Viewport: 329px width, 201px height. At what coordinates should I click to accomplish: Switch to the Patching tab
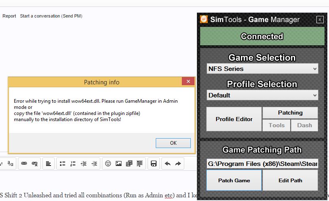point(290,113)
